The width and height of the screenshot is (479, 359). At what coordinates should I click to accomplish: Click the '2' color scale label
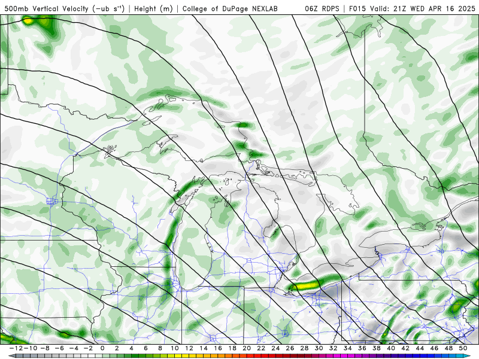pos(117,348)
